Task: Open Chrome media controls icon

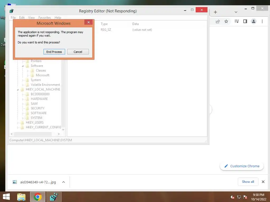Action: click(237, 21)
